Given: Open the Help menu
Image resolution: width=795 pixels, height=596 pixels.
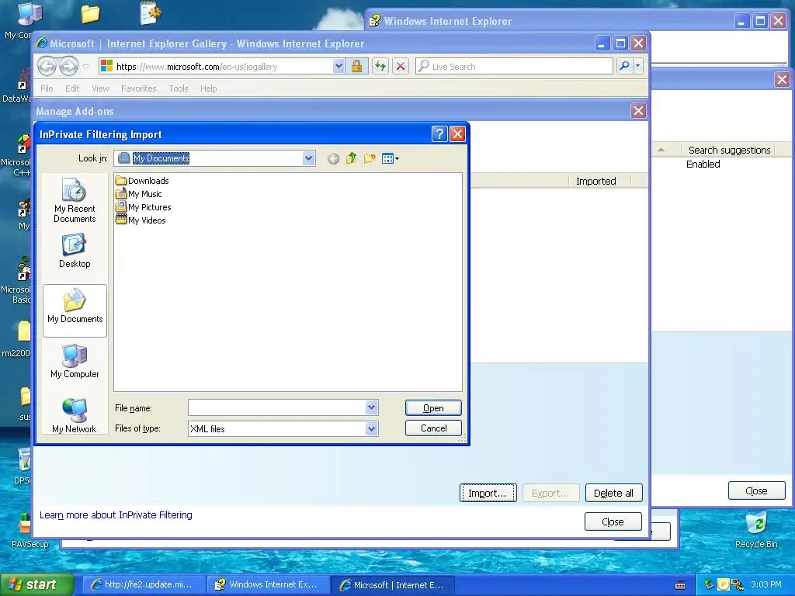Looking at the screenshot, I should point(208,88).
